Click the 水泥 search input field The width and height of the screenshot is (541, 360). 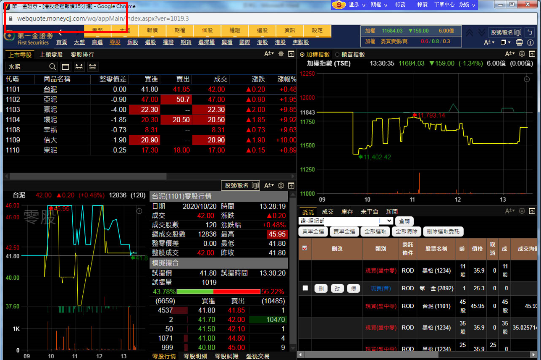tap(27, 67)
